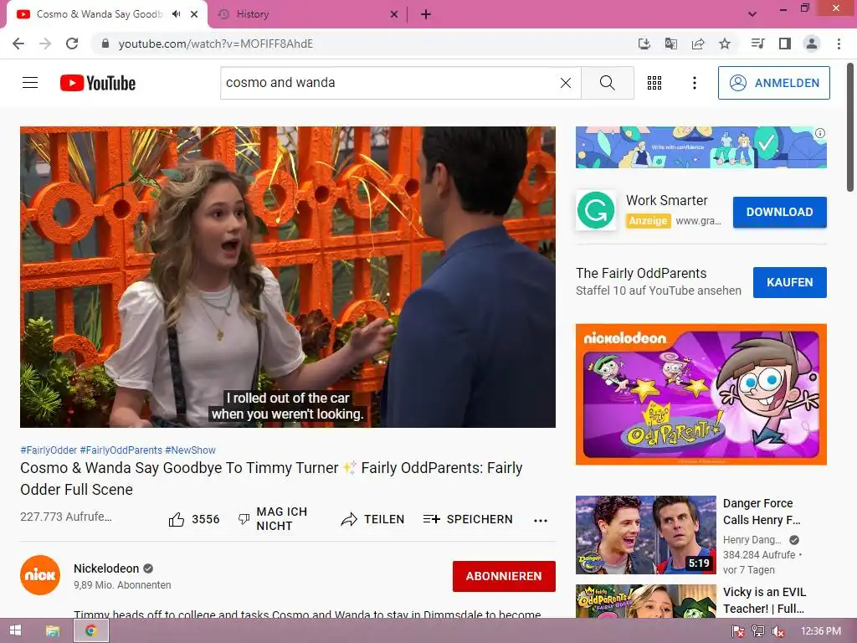The width and height of the screenshot is (857, 643).
Task: Like the video with thumbs up
Action: click(x=193, y=519)
